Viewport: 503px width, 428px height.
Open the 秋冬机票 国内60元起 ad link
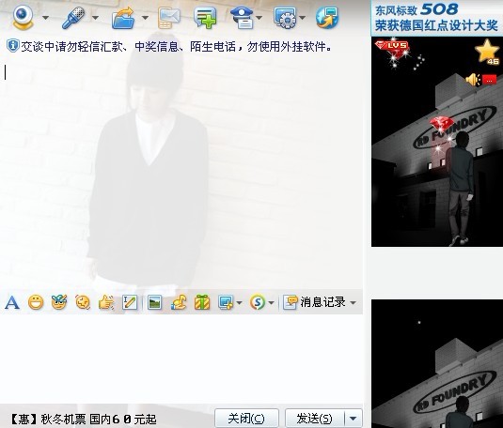83,419
